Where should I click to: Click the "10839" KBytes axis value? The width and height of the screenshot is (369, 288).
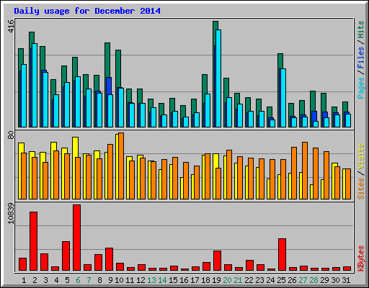[x=11, y=214]
